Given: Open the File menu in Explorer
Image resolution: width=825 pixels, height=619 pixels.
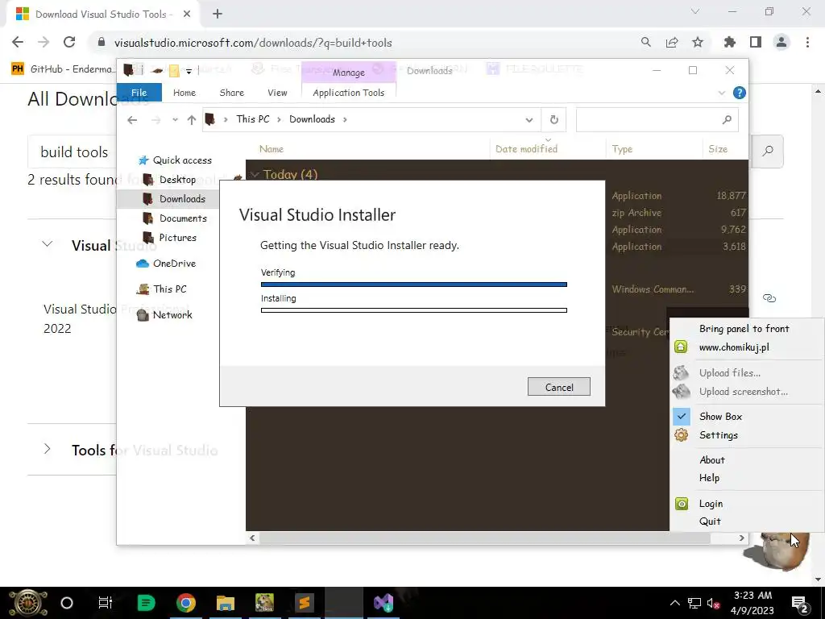Looking at the screenshot, I should click(139, 93).
